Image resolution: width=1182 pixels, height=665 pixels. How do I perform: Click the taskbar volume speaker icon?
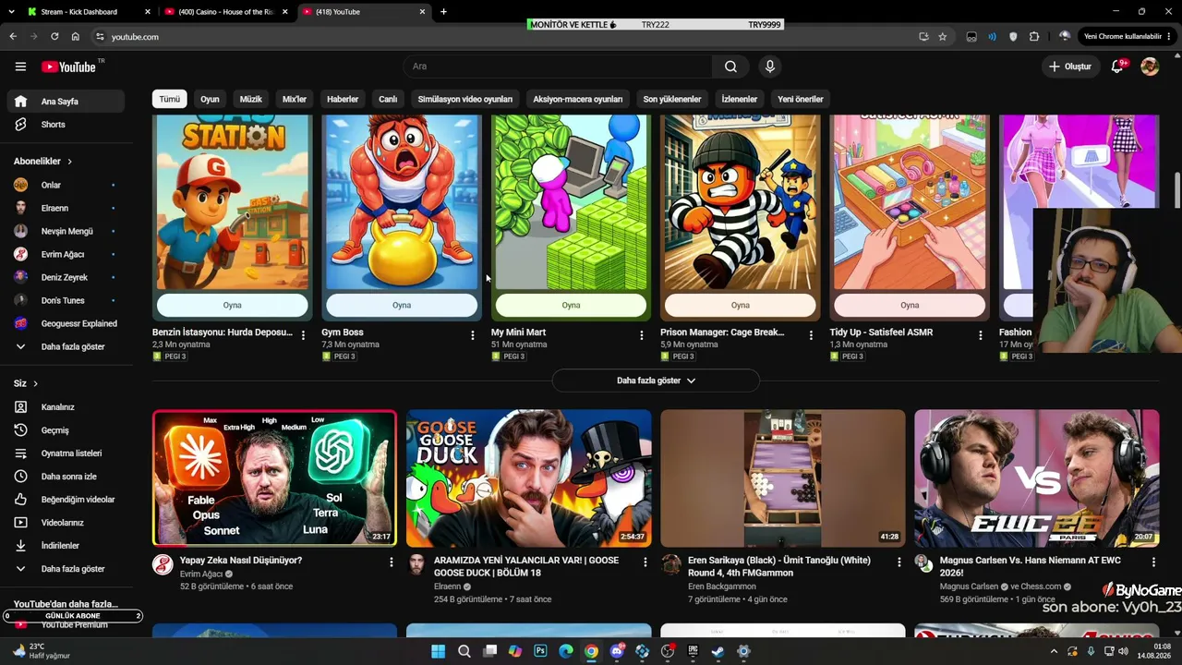1123,651
